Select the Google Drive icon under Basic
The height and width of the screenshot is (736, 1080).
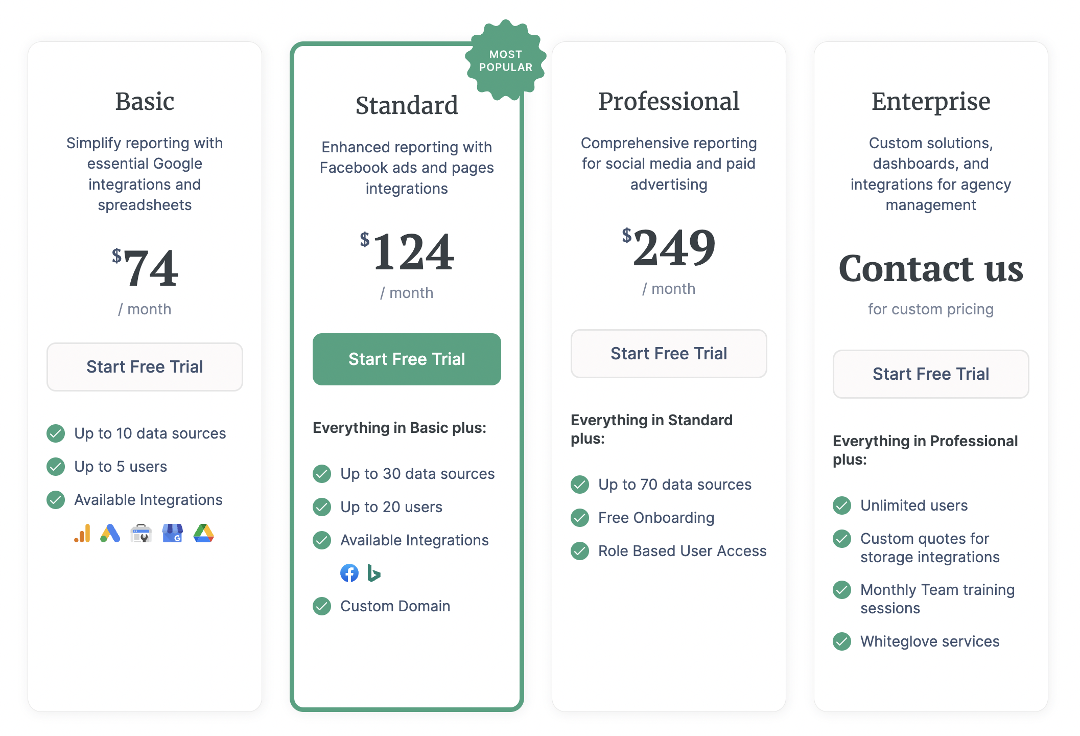pos(203,533)
